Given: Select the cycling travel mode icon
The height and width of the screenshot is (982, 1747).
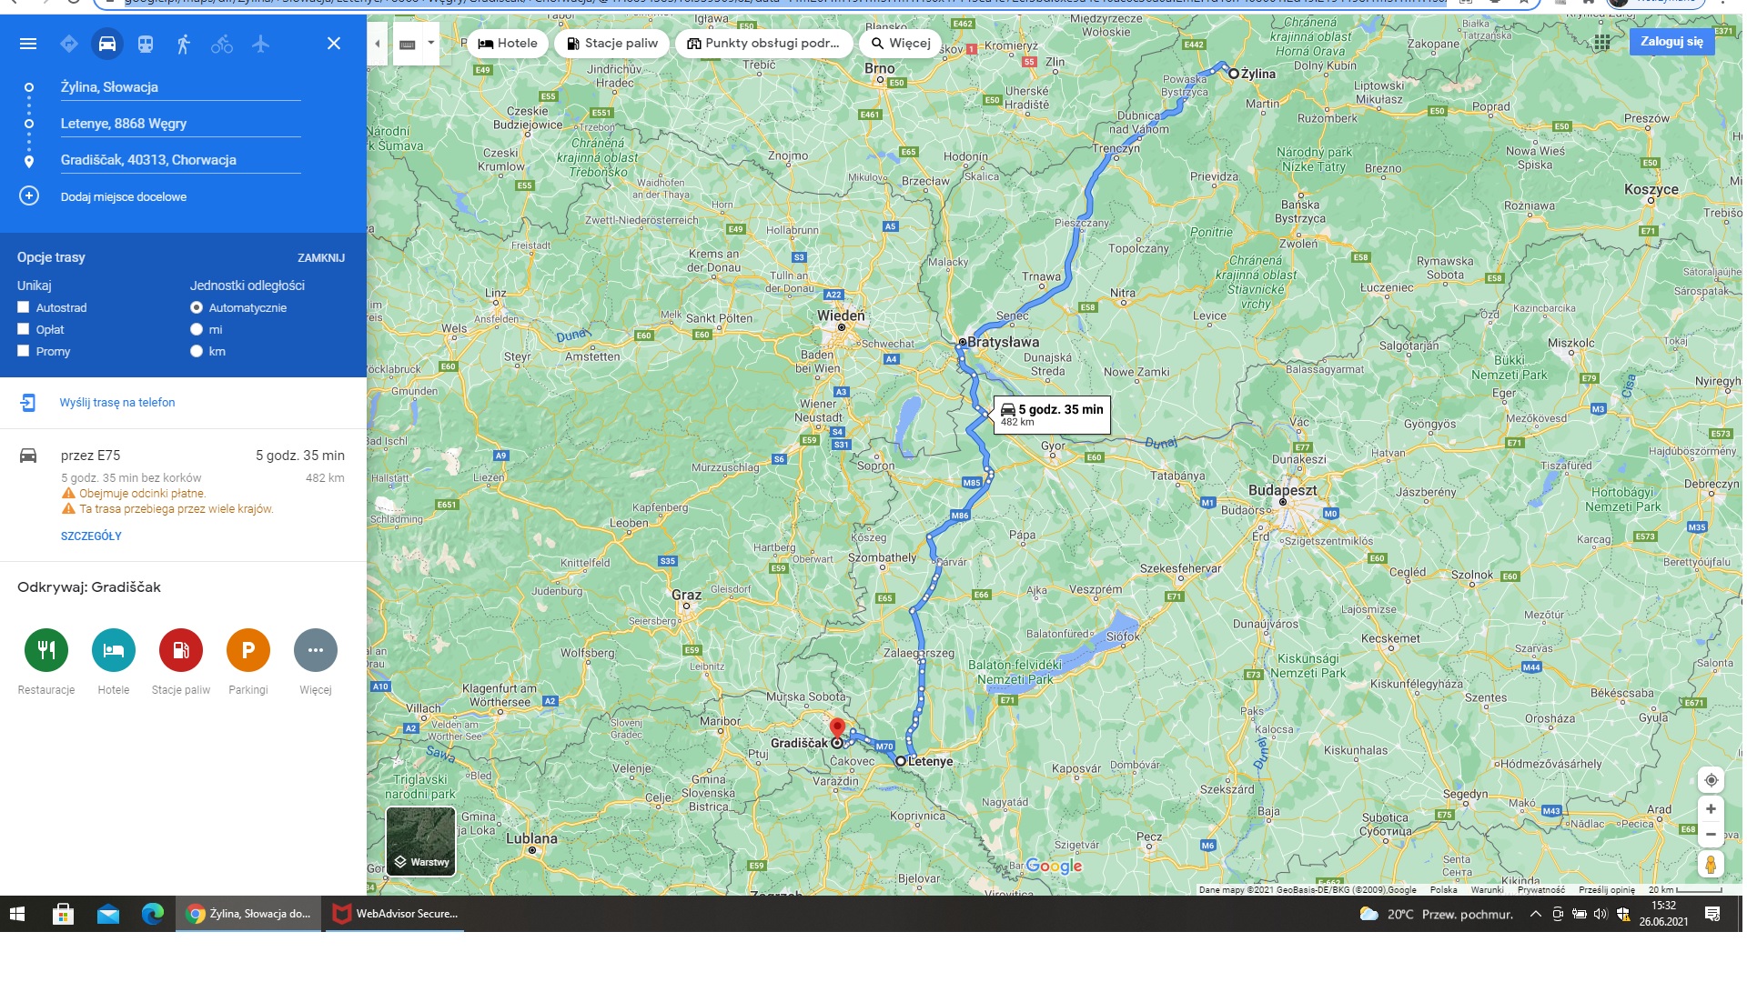Looking at the screenshot, I should pos(222,44).
